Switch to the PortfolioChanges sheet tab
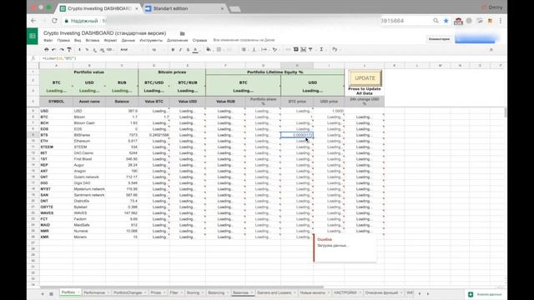The image size is (534, 300). tap(130, 292)
